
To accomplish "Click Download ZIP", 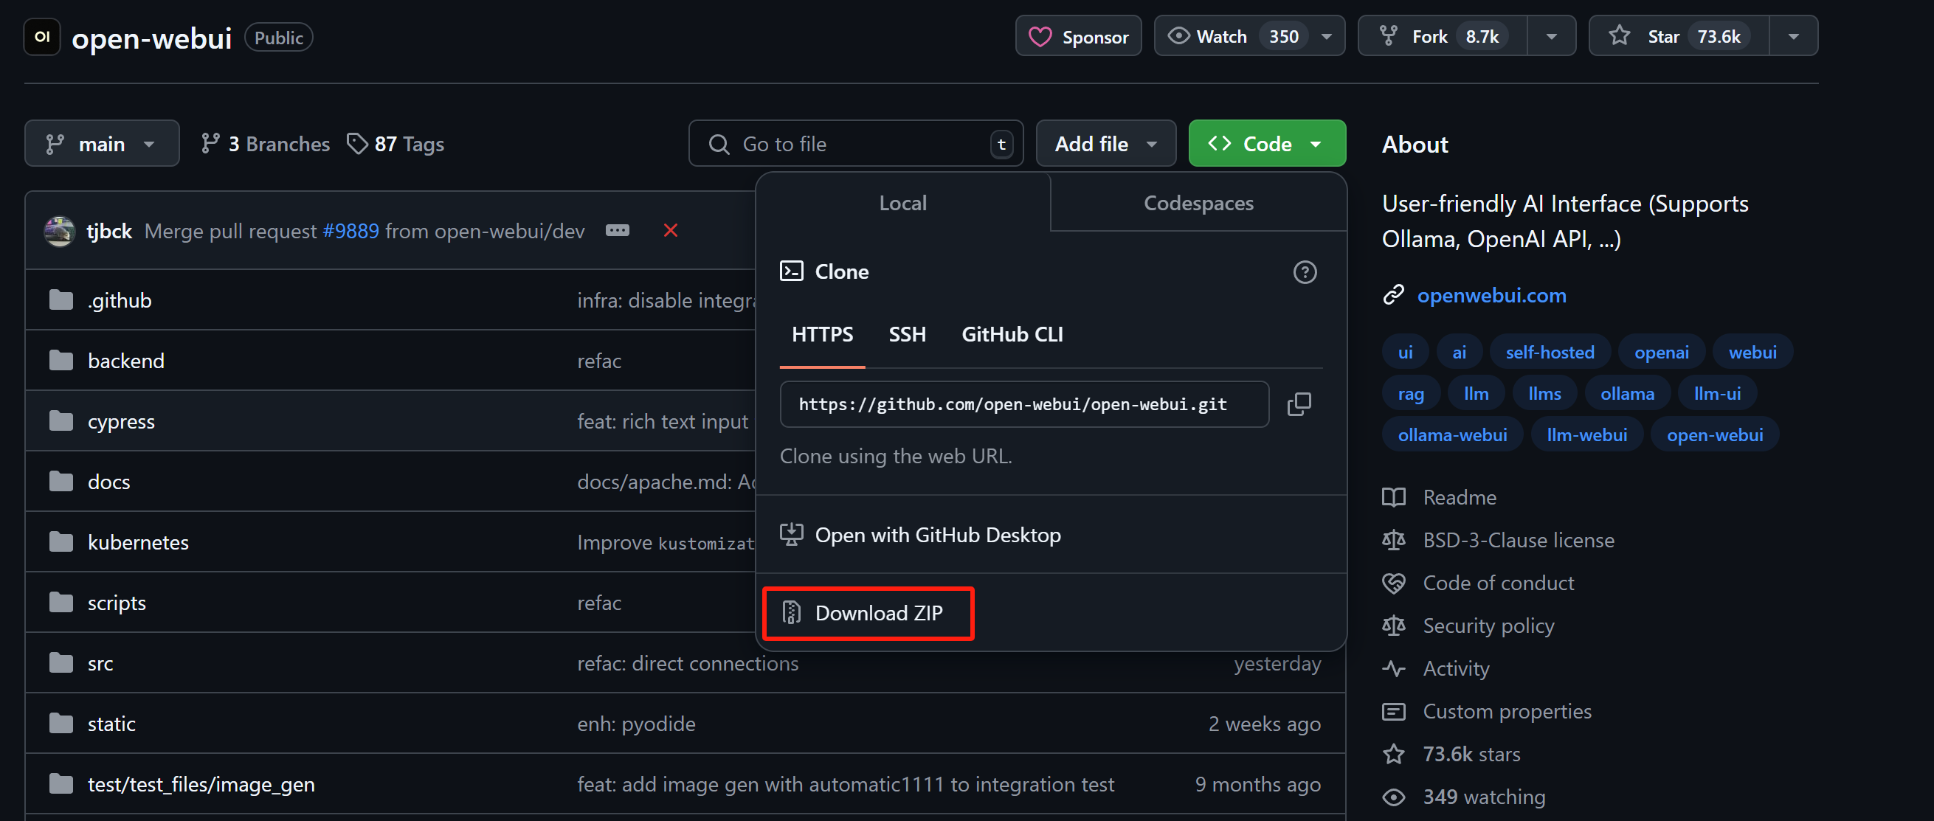I will (867, 613).
